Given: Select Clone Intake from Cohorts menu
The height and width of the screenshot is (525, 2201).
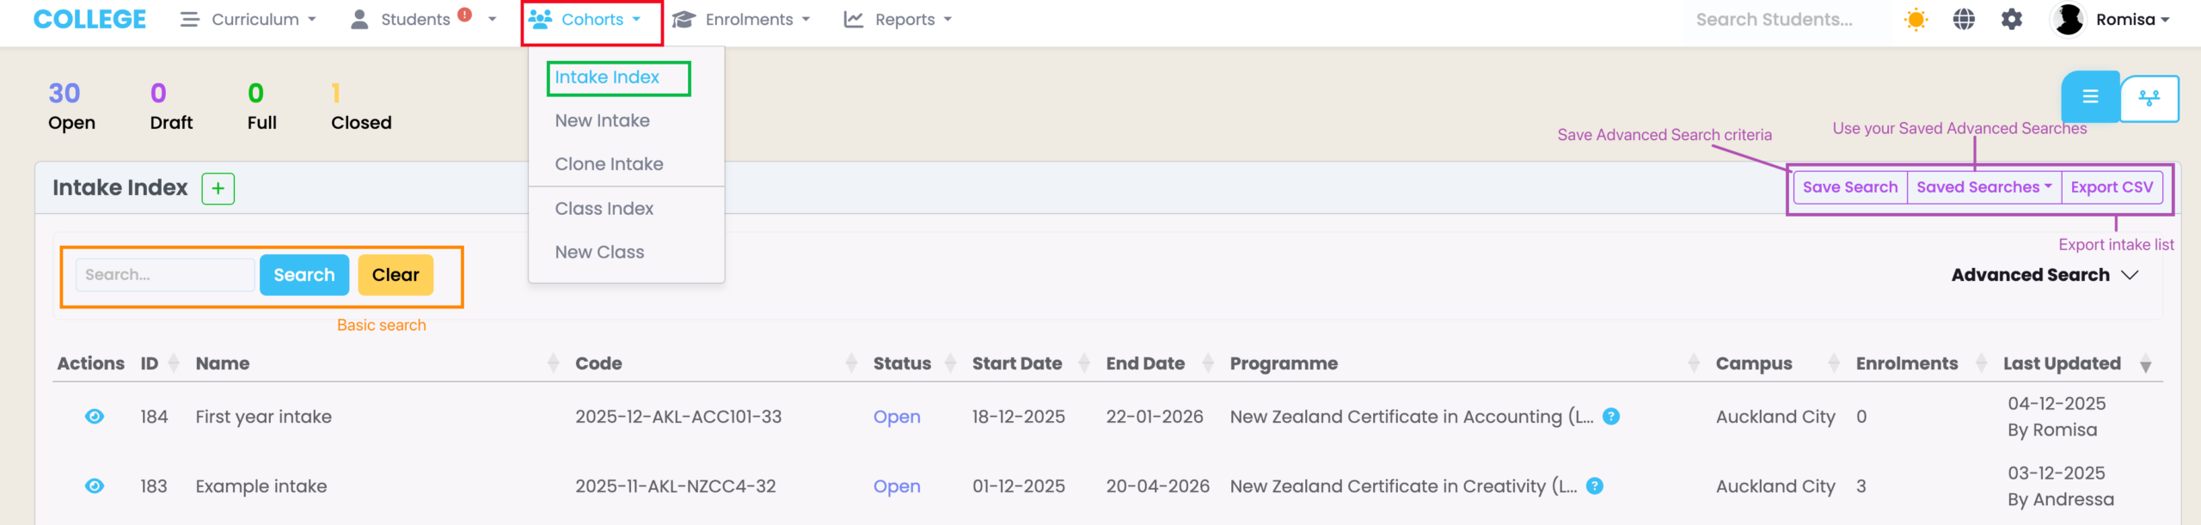Looking at the screenshot, I should (x=609, y=164).
